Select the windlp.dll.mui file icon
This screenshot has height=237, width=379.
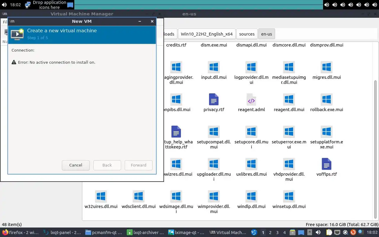click(x=251, y=196)
